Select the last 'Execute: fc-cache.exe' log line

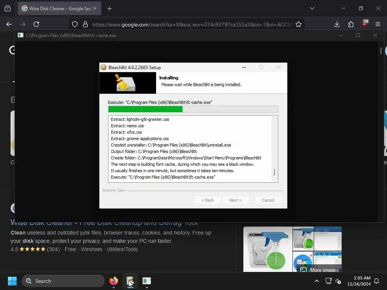click(163, 177)
